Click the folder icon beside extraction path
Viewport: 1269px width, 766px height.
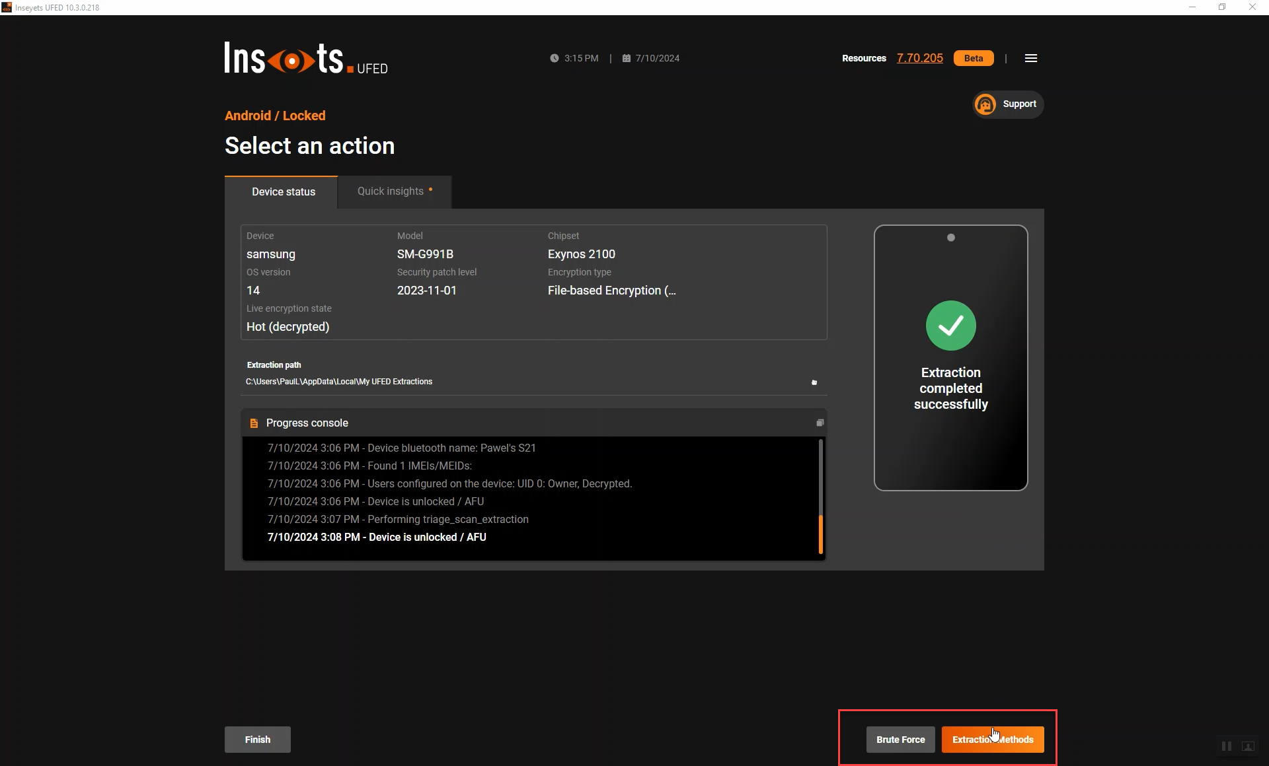[814, 382]
